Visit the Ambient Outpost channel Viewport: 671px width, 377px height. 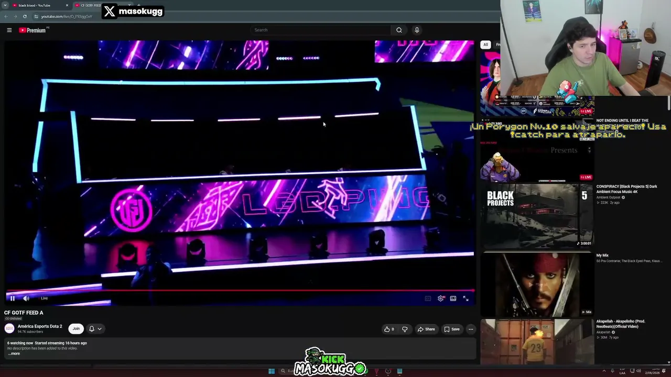coord(609,197)
